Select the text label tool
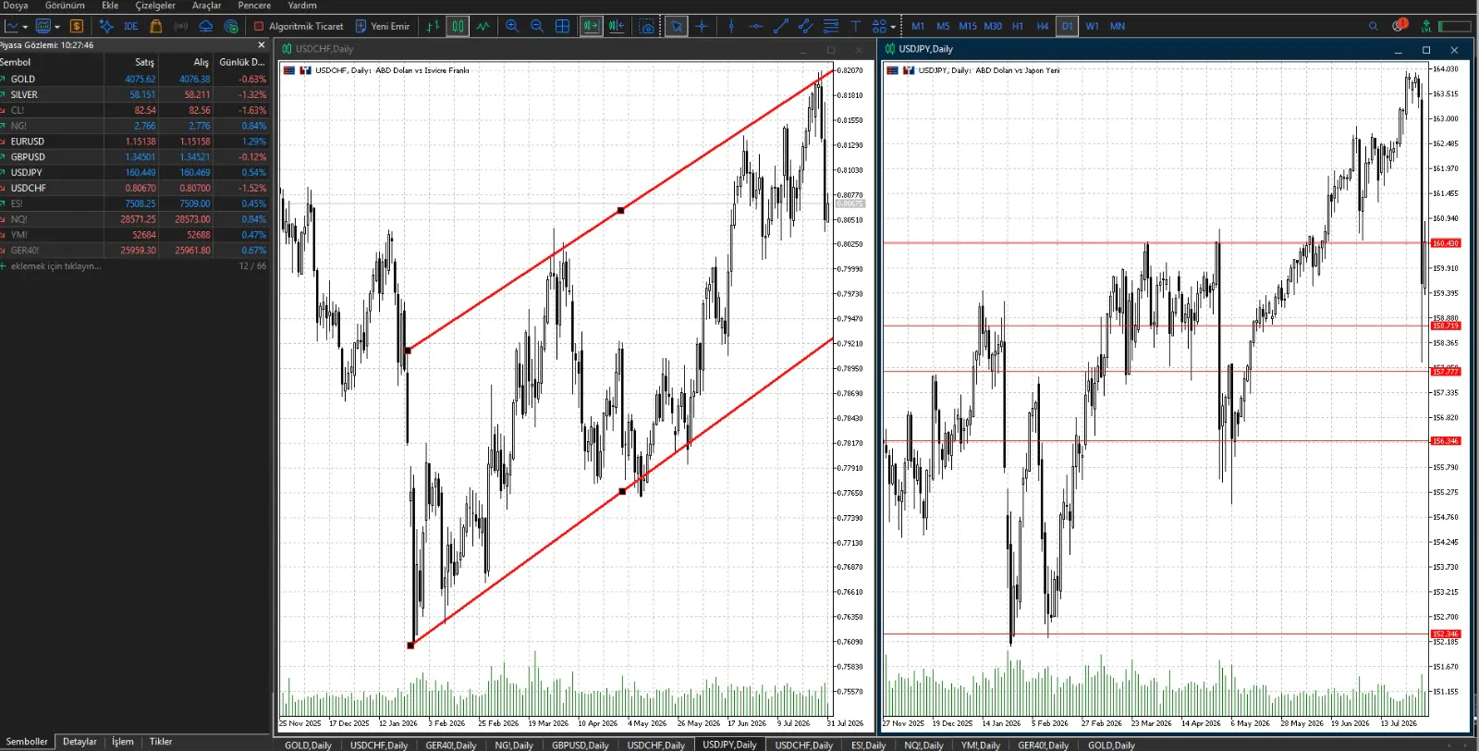 click(x=855, y=26)
